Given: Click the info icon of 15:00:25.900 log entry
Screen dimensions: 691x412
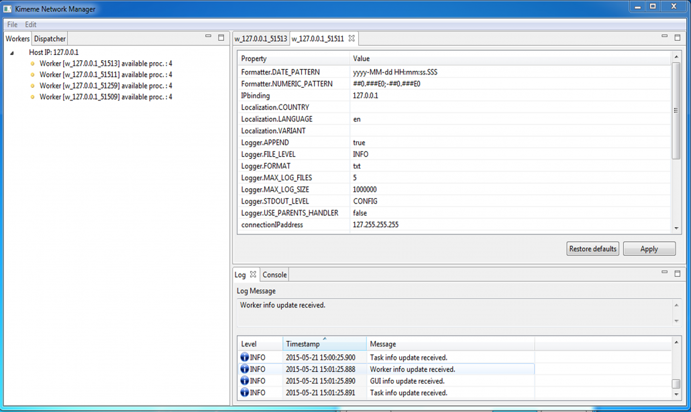Looking at the screenshot, I should click(x=245, y=357).
